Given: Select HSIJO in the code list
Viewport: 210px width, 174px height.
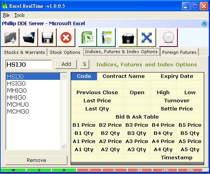Looking at the screenshot, I should (33, 76).
